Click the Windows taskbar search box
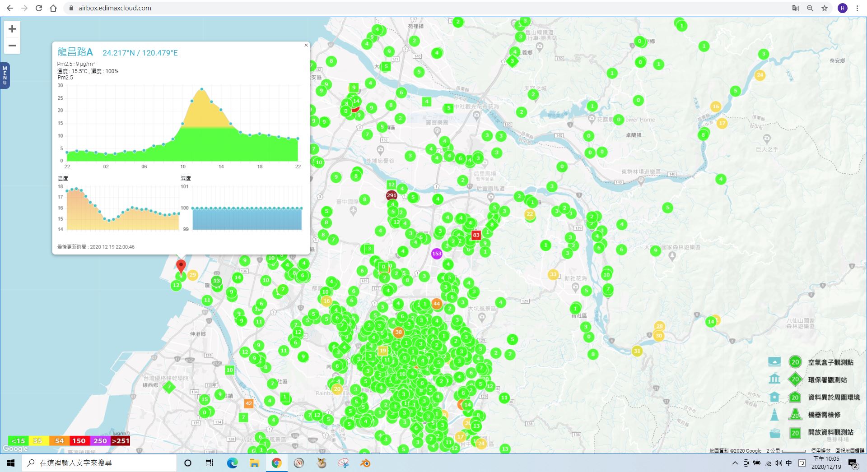867x472 pixels. [x=99, y=463]
